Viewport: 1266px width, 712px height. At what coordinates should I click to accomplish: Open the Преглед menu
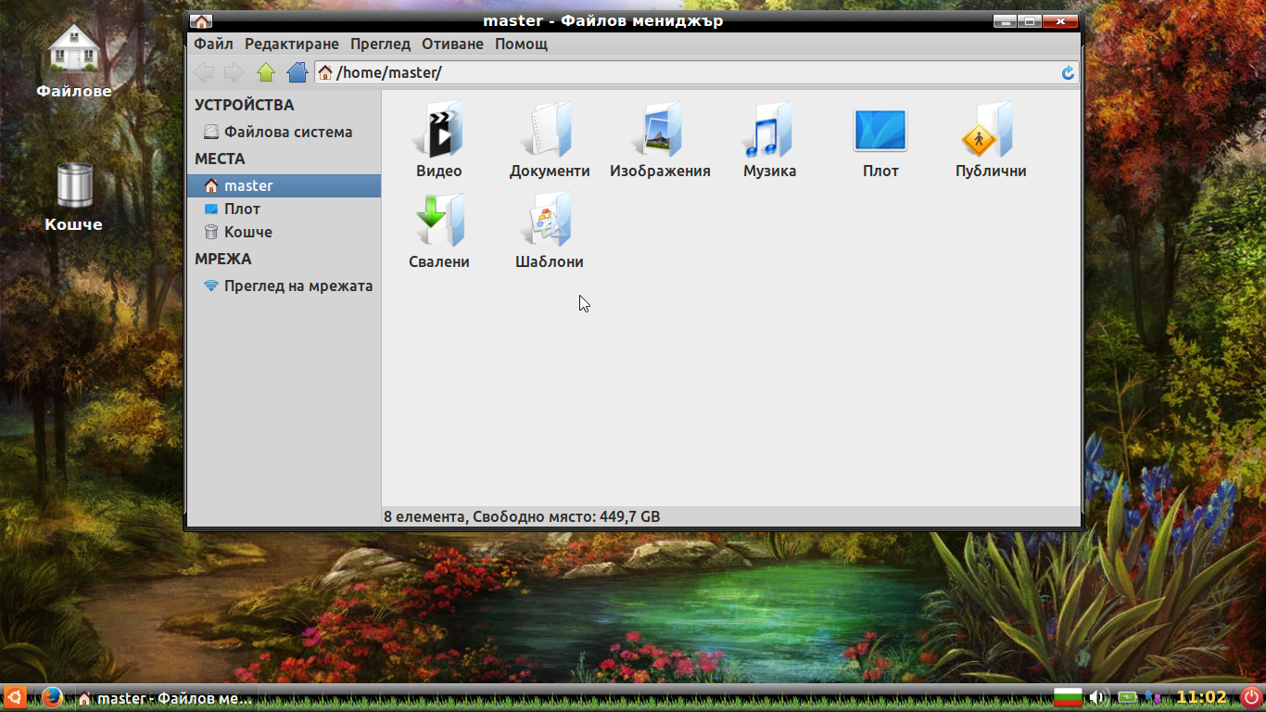(380, 44)
